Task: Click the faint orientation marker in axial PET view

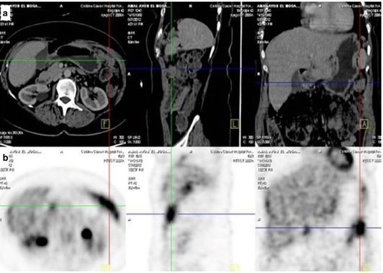Action: point(105,267)
